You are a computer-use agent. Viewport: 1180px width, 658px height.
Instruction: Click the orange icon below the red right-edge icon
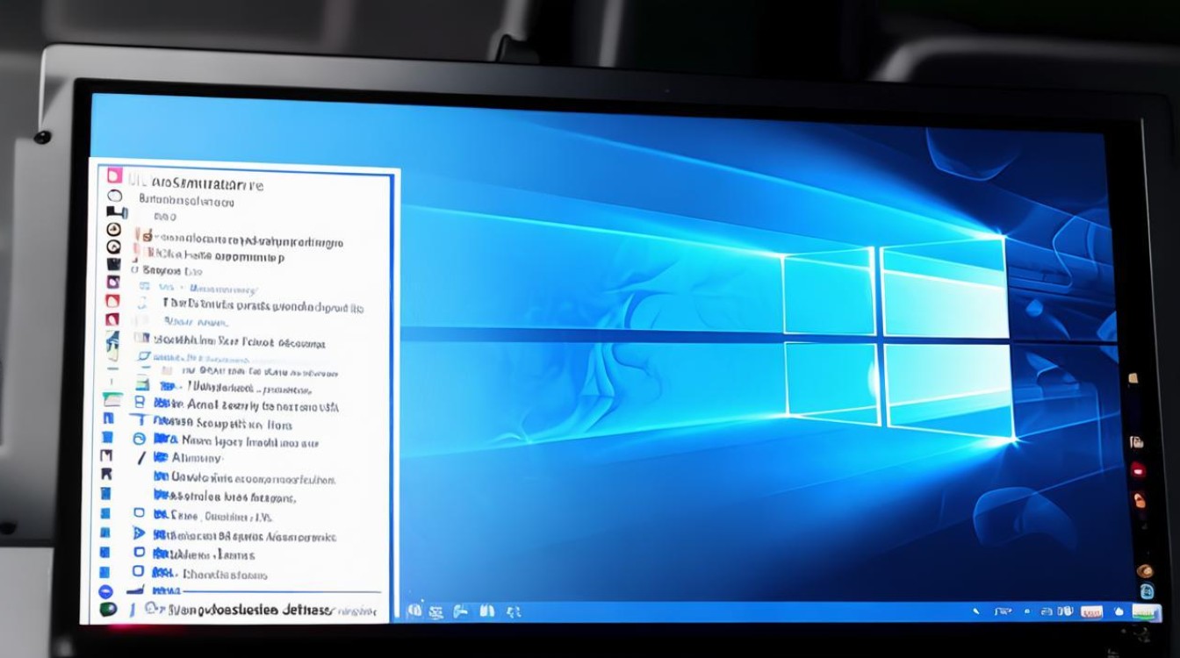point(1140,500)
